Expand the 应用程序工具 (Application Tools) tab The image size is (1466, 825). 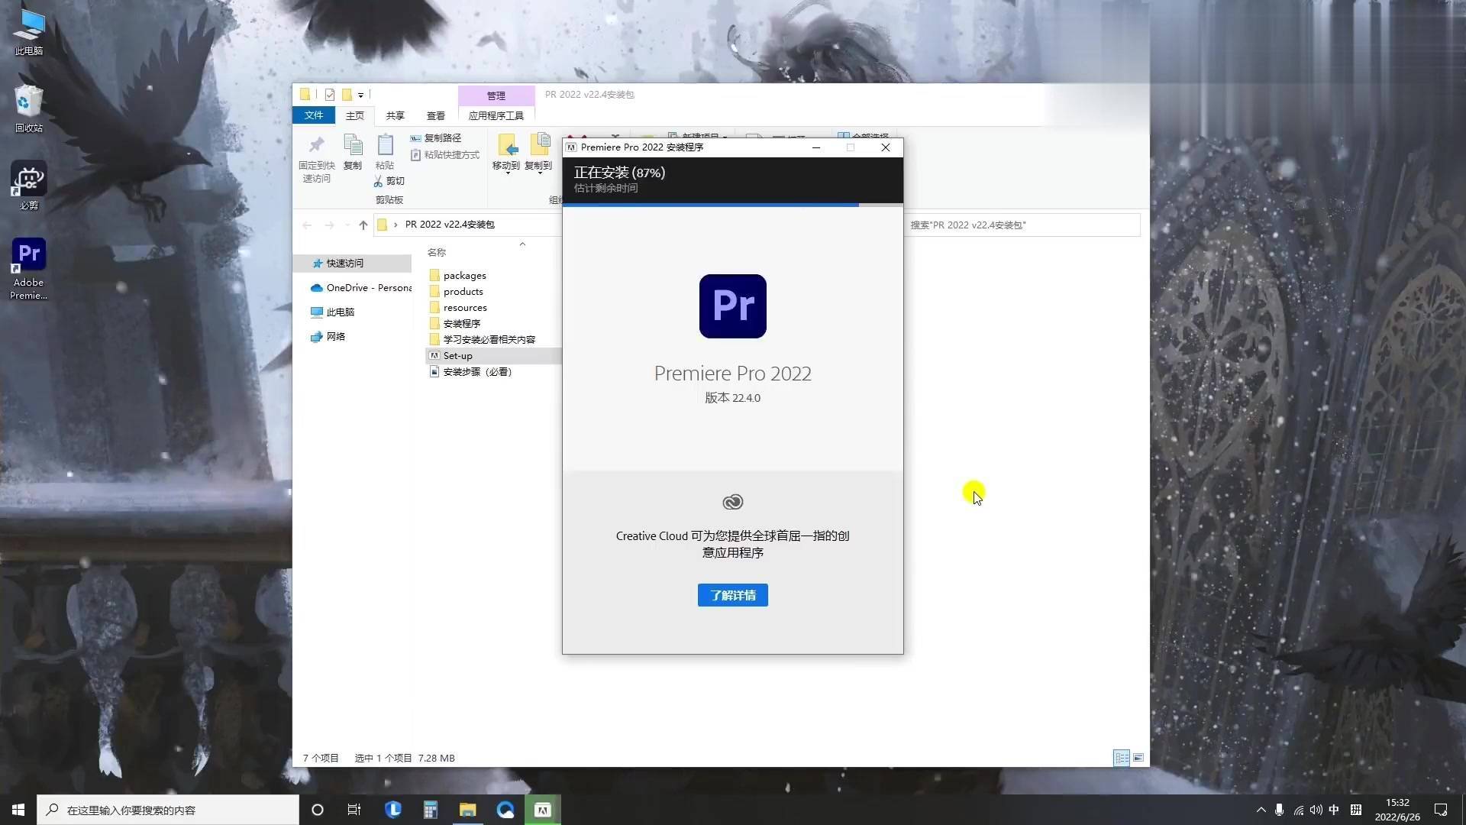(496, 115)
